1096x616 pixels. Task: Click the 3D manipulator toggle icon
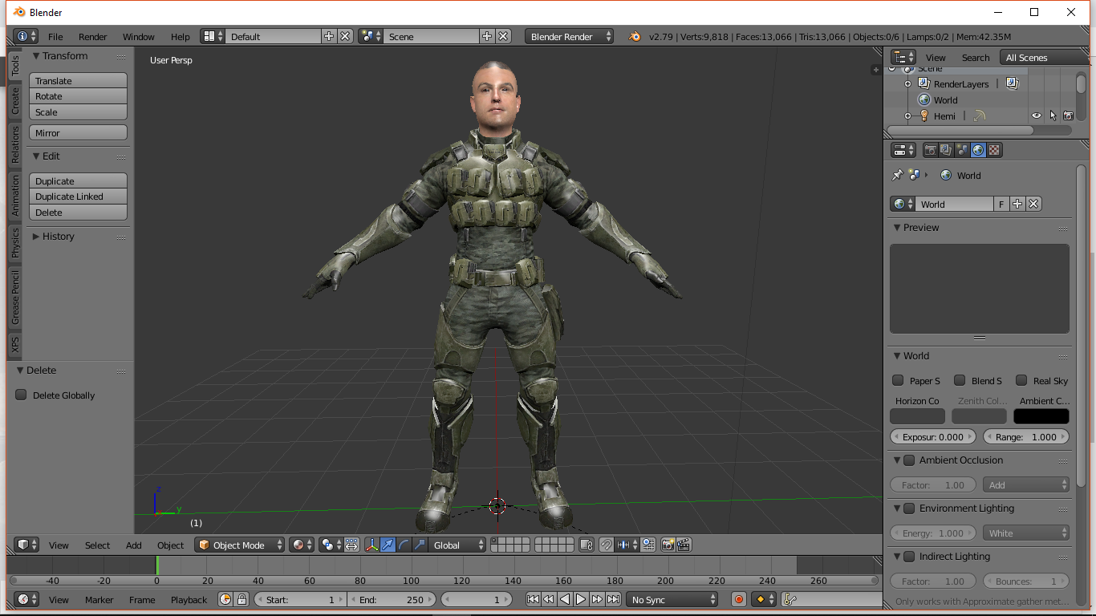372,545
